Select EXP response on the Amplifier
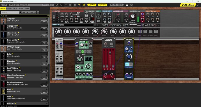 point(131,64)
